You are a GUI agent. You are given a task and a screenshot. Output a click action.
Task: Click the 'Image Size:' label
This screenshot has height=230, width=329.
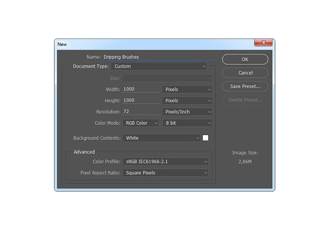[x=245, y=153]
